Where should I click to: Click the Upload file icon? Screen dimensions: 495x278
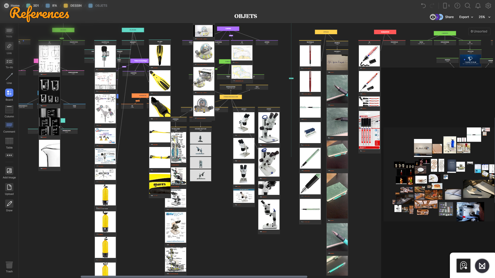pyautogui.click(x=9, y=187)
